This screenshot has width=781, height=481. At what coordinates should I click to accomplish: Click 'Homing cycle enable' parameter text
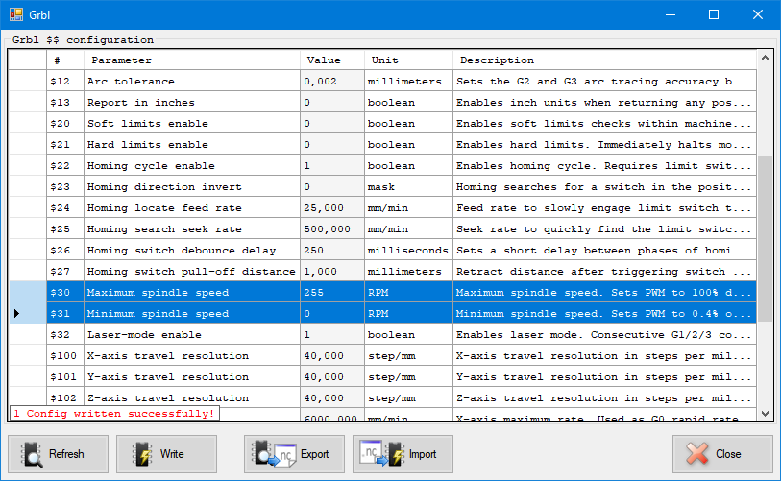coord(151,166)
